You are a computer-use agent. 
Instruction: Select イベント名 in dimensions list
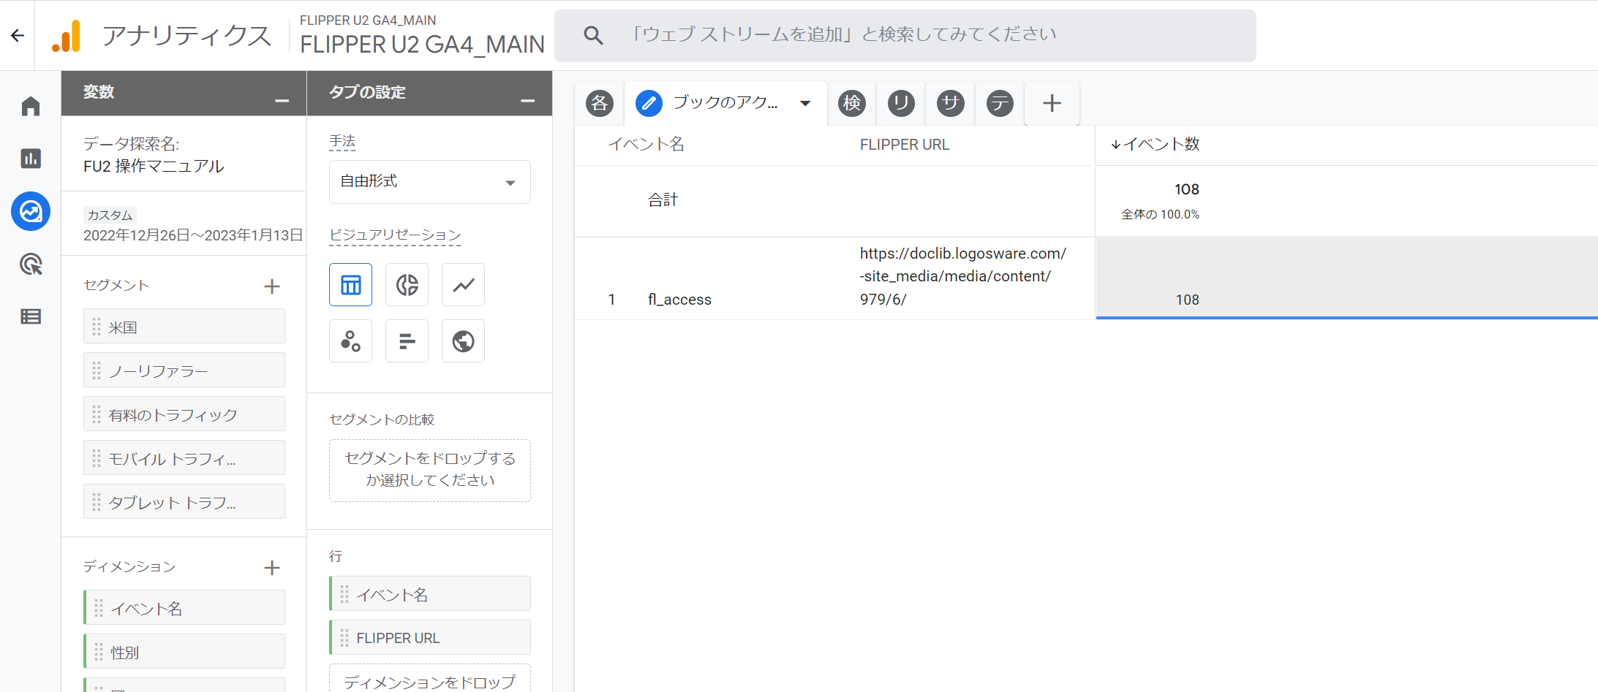tap(184, 608)
